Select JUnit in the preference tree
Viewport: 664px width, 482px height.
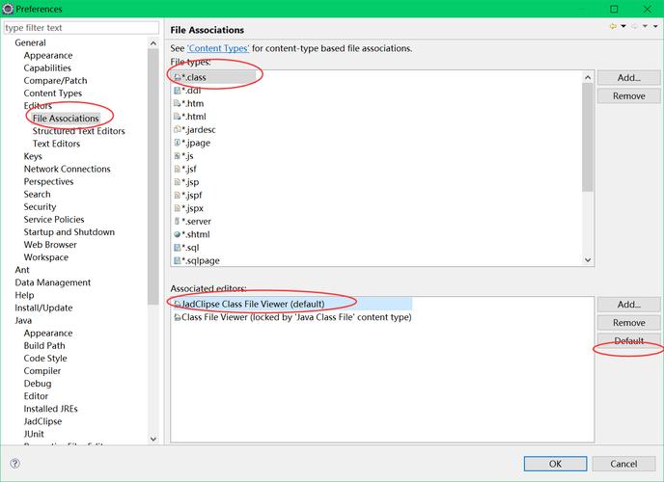34,434
